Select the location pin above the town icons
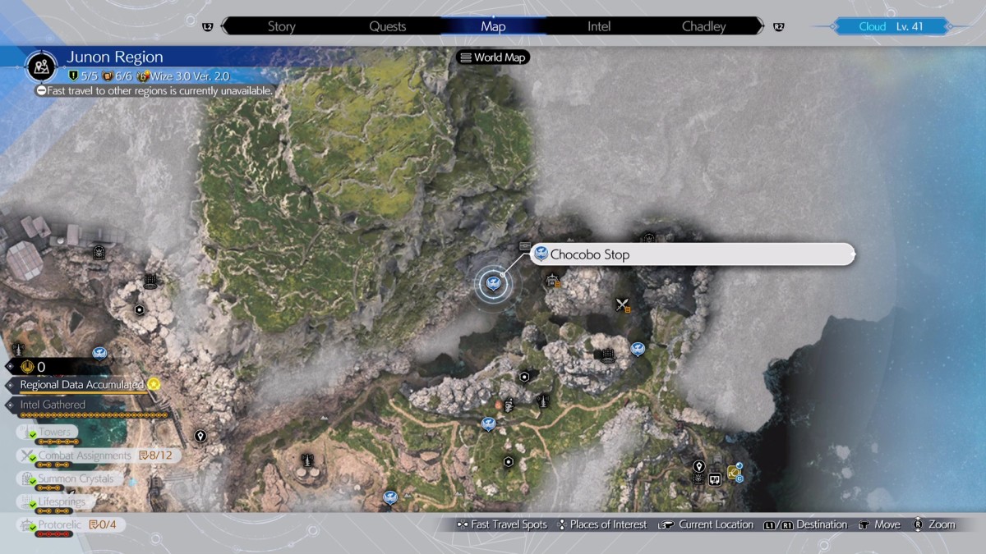 699,465
